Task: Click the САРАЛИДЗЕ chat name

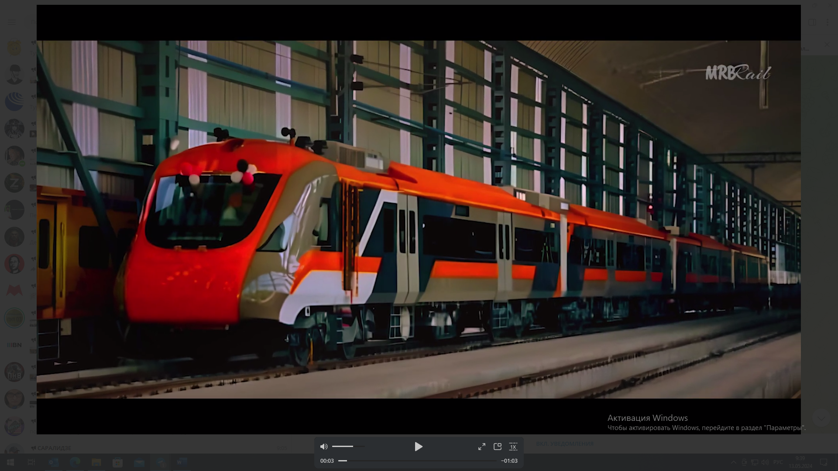Action: tap(54, 448)
